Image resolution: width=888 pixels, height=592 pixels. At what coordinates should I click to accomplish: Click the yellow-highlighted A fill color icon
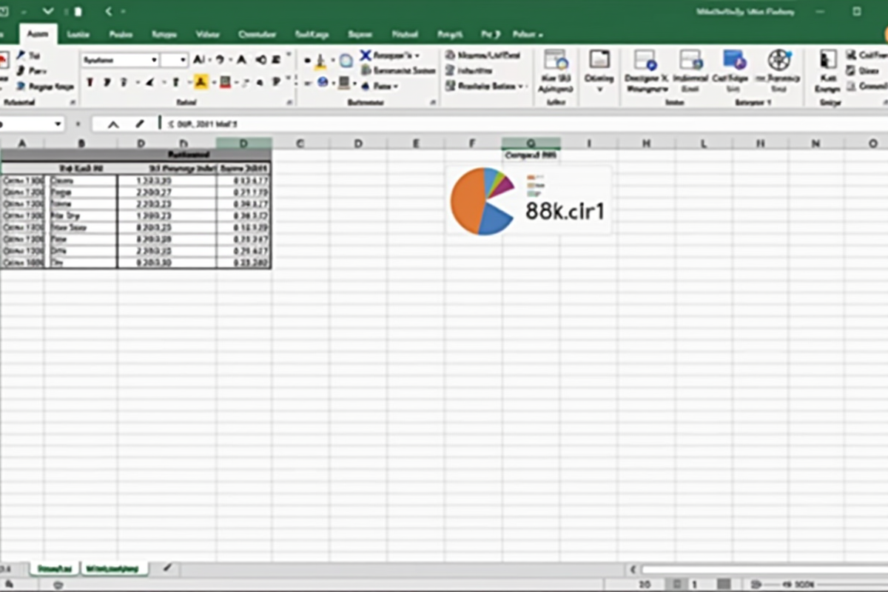[201, 82]
